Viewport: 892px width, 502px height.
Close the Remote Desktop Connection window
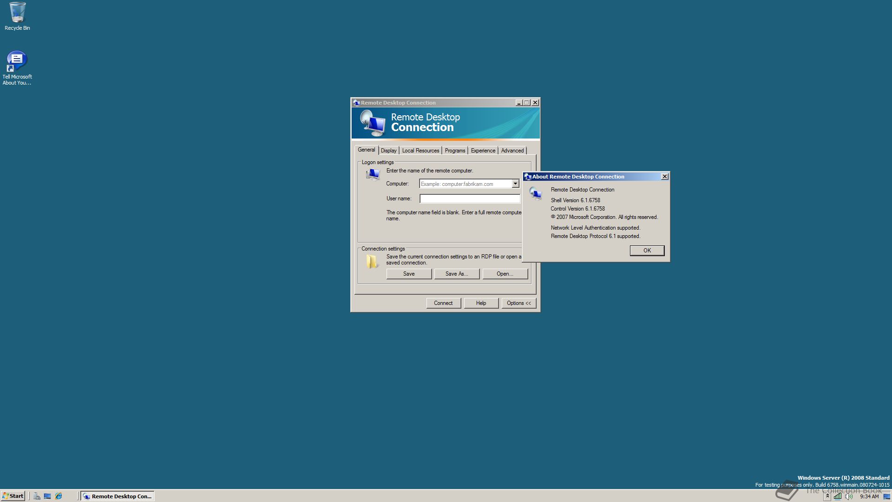pyautogui.click(x=535, y=103)
